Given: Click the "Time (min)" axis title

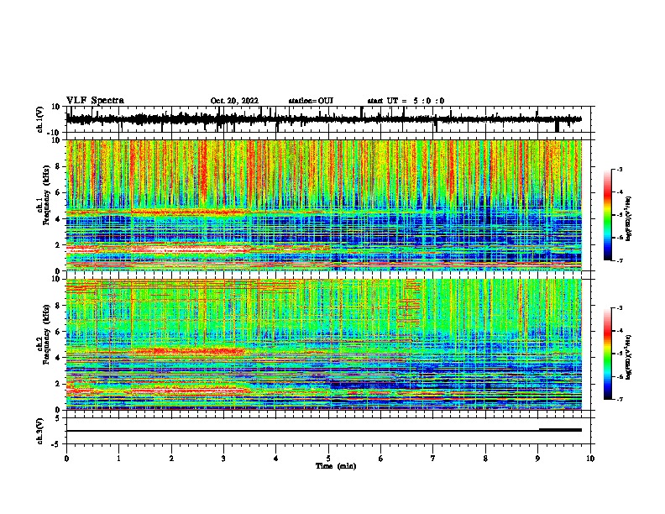Looking at the screenshot, I should click(336, 466).
